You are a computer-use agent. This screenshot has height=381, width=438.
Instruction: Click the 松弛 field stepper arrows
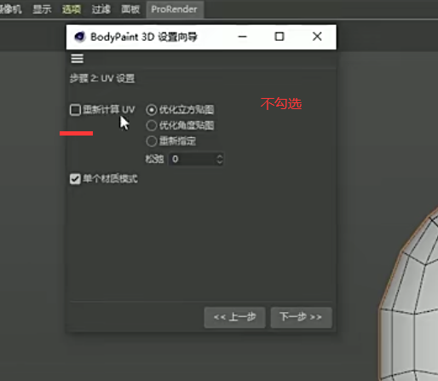click(220, 159)
